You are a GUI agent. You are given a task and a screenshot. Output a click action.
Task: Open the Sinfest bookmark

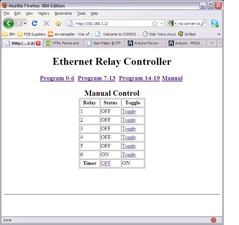(x=187, y=34)
